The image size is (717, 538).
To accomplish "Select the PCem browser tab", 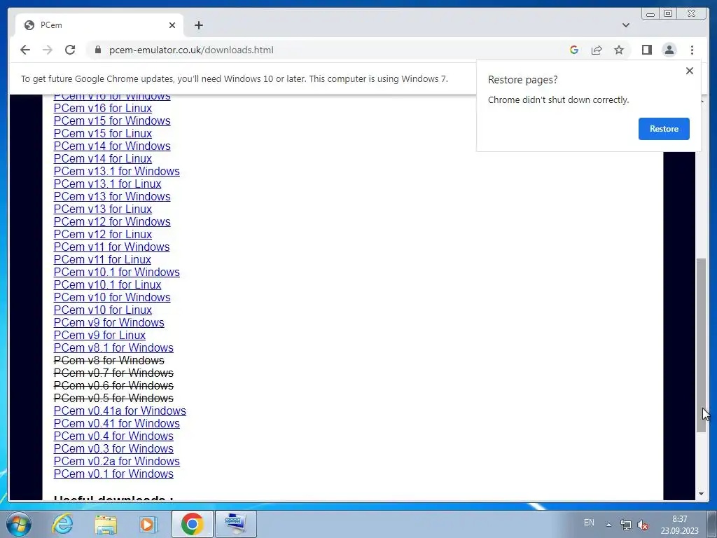I will pos(99,25).
